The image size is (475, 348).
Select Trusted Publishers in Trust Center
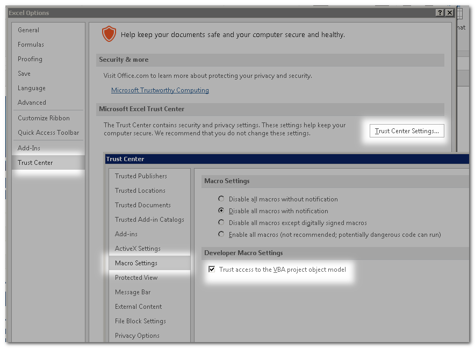[x=141, y=176]
